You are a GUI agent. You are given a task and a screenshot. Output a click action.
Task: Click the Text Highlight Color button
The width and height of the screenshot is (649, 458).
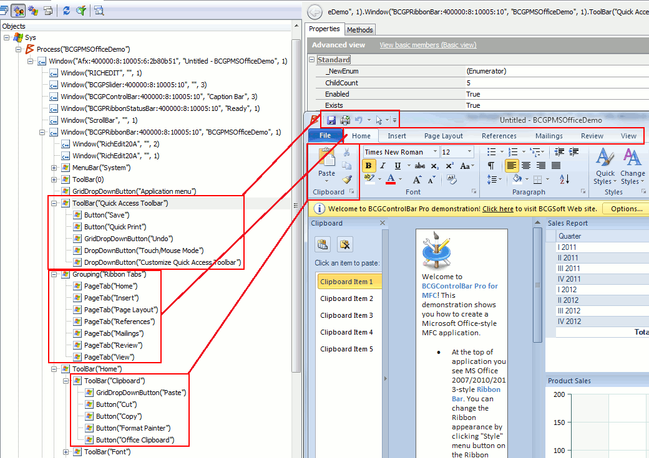coord(369,179)
